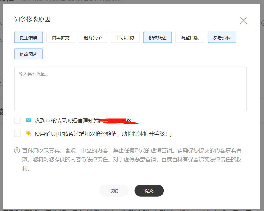Enable the 使用道具 double experience option
264x211 pixels.
[17, 133]
